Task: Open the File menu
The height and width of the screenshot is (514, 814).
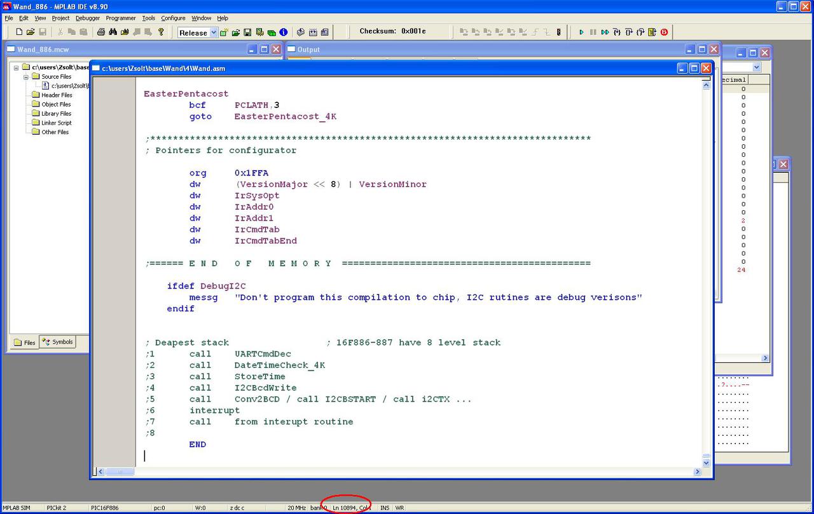Action: [8, 18]
